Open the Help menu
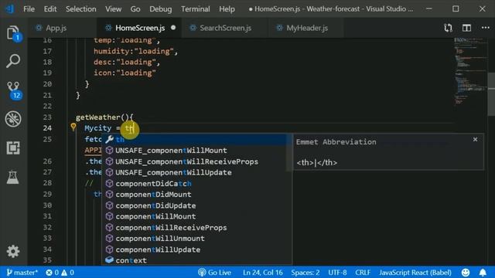Image resolution: width=495 pixels, height=278 pixels. 227,8
